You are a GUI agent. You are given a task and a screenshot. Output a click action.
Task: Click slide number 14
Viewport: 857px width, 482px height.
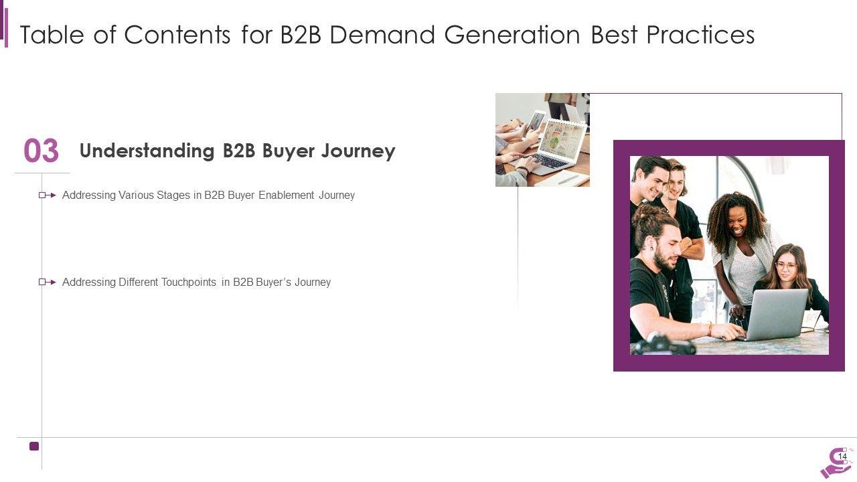[x=842, y=457]
